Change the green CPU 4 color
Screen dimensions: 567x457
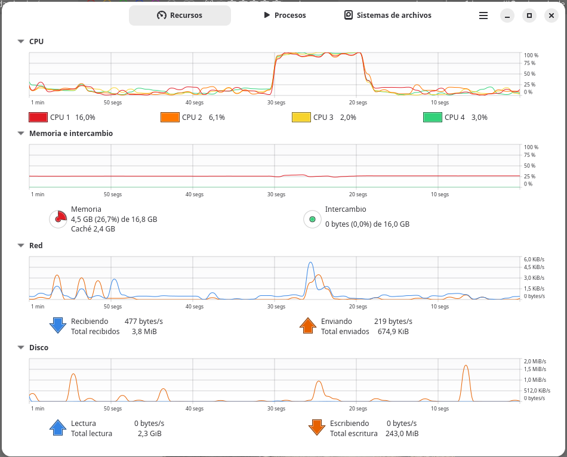click(433, 117)
